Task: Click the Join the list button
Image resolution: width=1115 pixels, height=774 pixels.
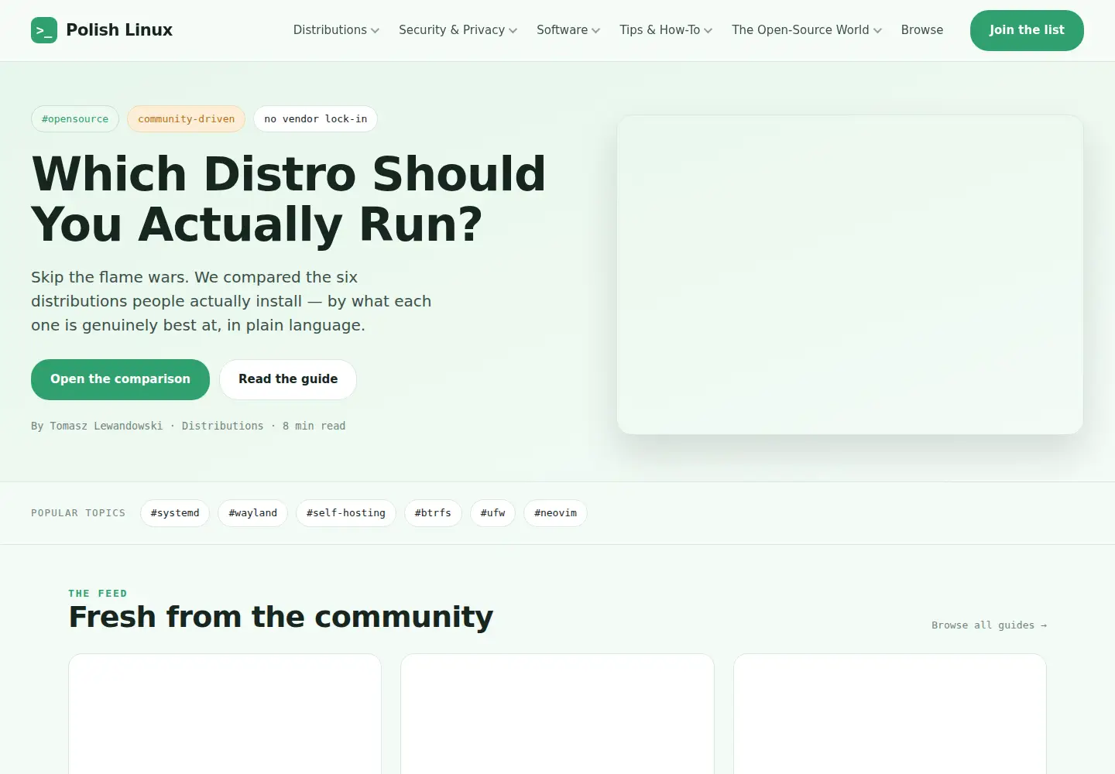Action: point(1027,30)
